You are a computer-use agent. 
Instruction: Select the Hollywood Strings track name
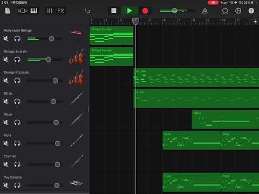click(18, 30)
